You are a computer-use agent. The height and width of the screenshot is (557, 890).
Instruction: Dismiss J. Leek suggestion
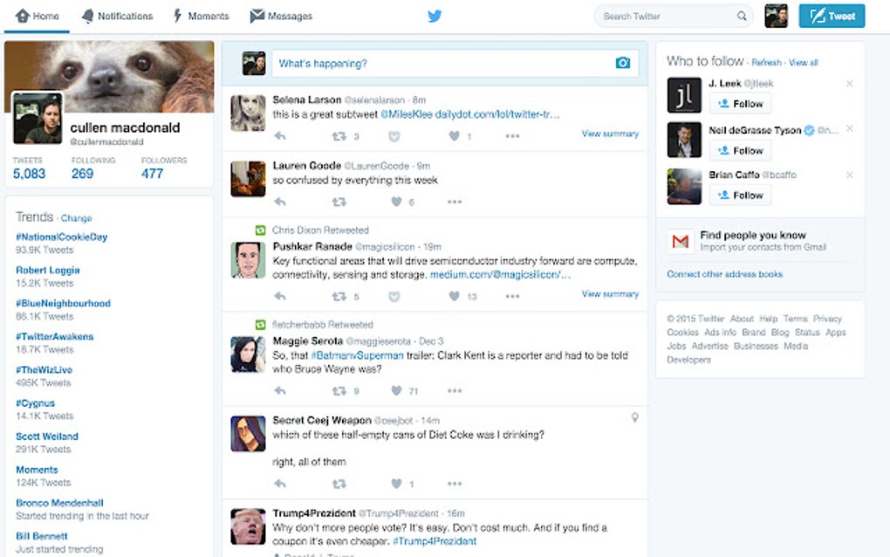(x=850, y=84)
